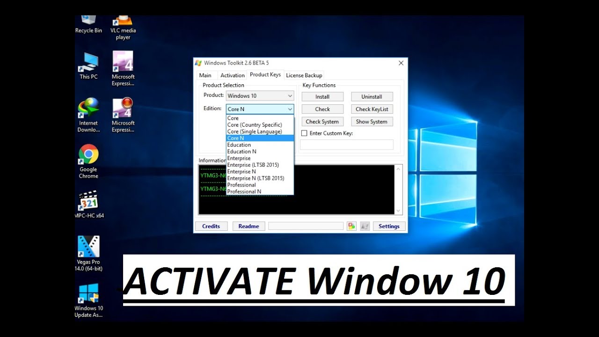599x337 pixels.
Task: Pick the Education edition option
Action: [260, 145]
